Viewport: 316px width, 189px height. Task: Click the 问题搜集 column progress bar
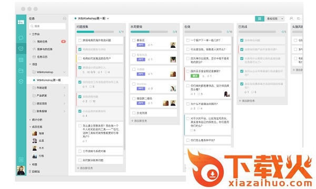pos(95,31)
